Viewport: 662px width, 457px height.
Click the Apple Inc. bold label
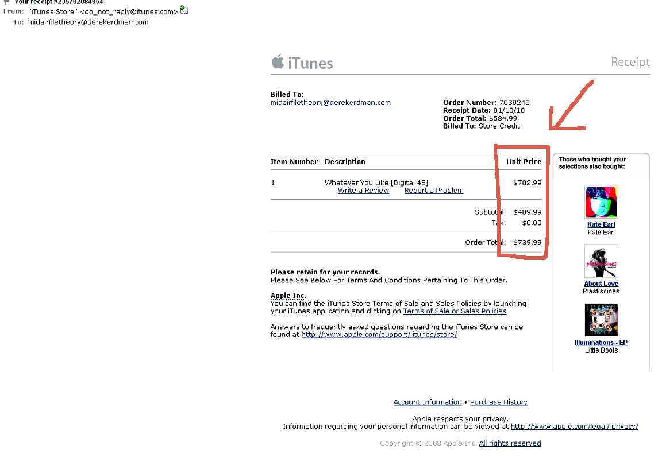coord(287,295)
